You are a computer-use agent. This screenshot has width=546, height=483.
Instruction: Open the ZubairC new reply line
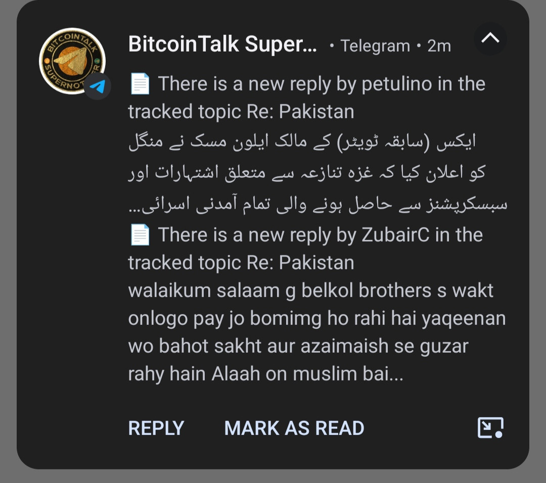click(306, 249)
